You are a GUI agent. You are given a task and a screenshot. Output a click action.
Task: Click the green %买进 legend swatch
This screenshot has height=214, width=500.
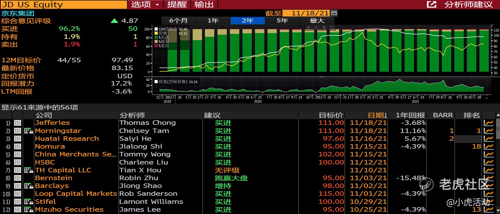(156, 38)
